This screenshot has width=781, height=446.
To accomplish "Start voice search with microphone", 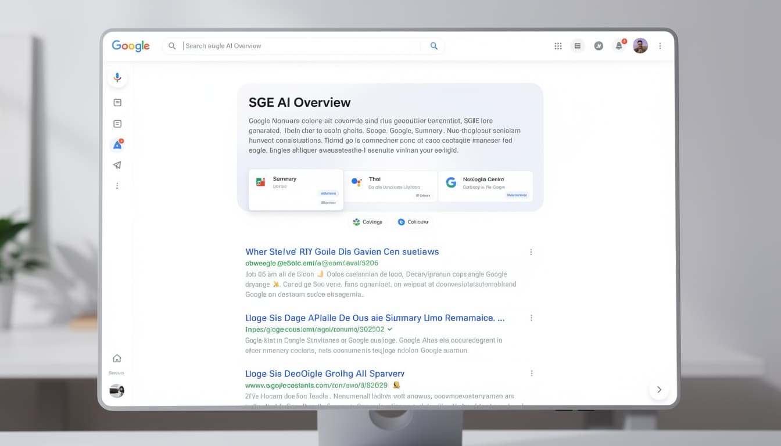I will [x=117, y=78].
